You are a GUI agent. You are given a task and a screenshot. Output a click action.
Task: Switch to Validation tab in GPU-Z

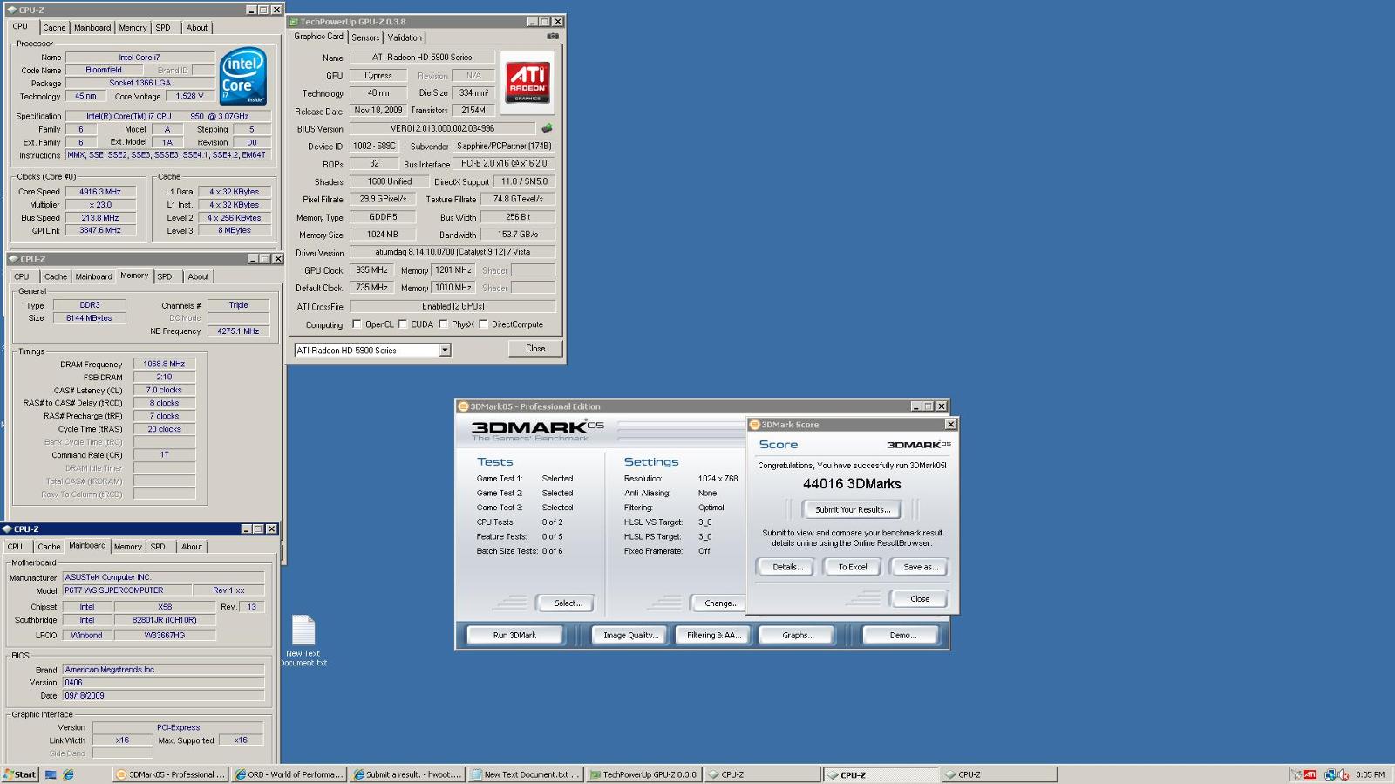[405, 37]
